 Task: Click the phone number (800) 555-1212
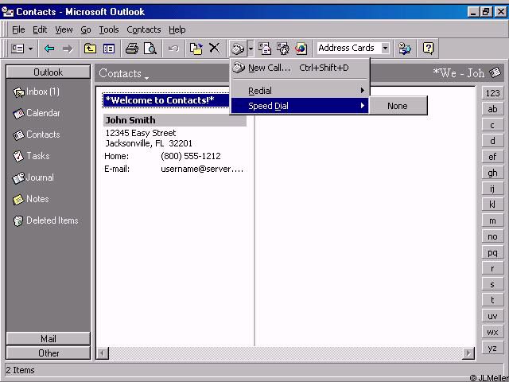point(191,156)
